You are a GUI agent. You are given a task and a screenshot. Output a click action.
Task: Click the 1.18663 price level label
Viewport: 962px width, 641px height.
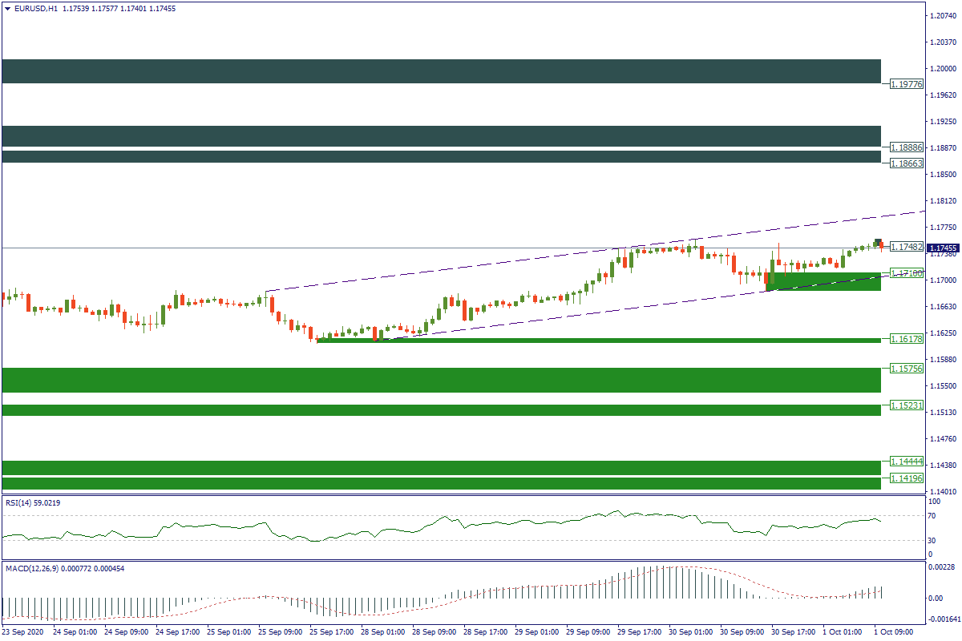click(907, 163)
